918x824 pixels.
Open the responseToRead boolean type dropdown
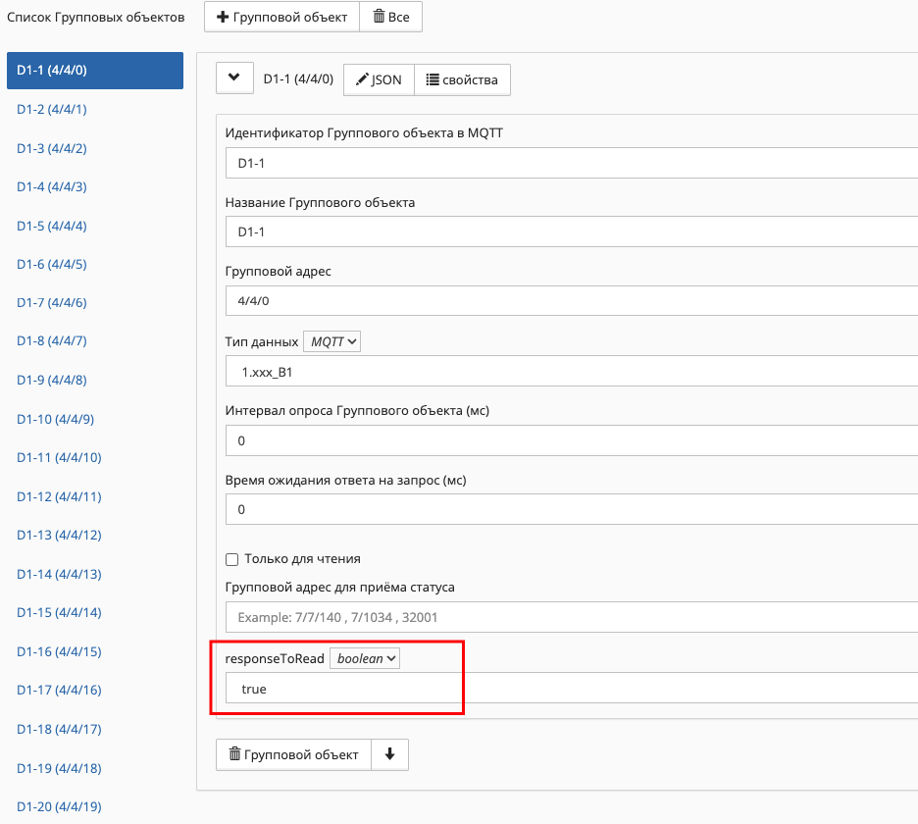(364, 658)
